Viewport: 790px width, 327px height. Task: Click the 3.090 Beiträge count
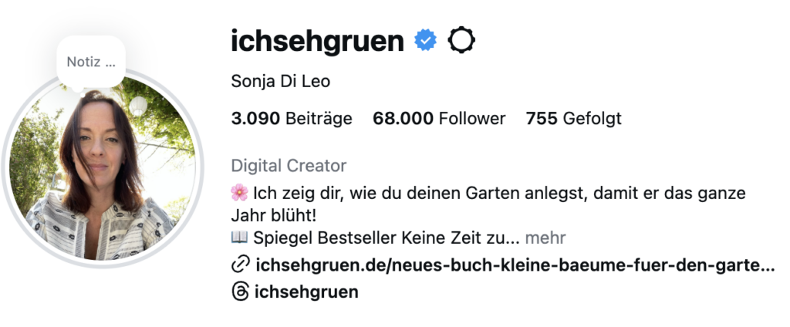click(x=291, y=119)
